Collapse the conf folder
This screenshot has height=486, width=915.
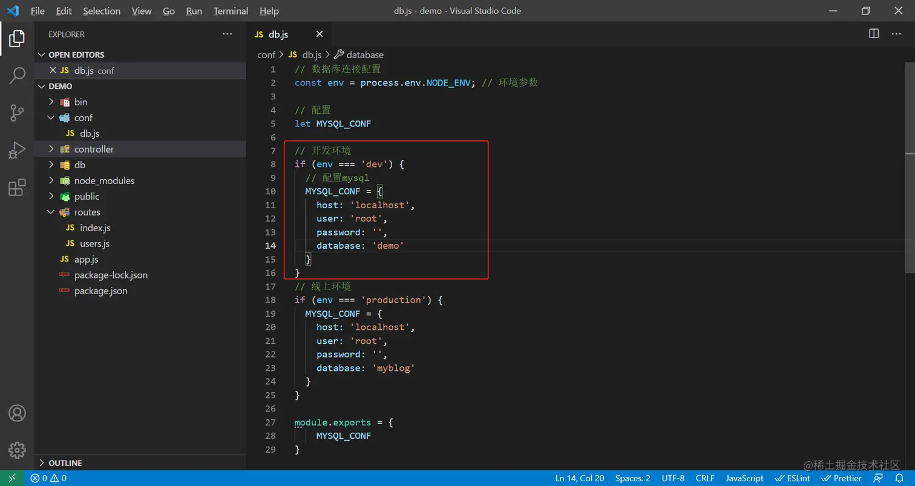click(140, 117)
